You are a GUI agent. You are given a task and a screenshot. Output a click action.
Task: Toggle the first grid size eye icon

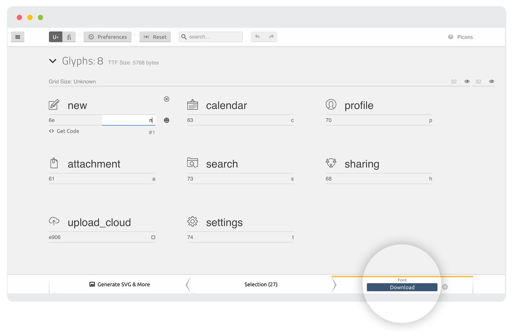[x=467, y=81]
